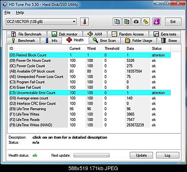The image size is (187, 172).
Task: Click the Status column header
Action: pos(160,48)
